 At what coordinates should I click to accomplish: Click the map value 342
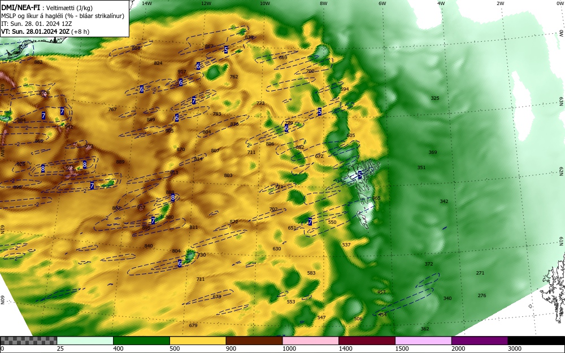pyautogui.click(x=444, y=201)
